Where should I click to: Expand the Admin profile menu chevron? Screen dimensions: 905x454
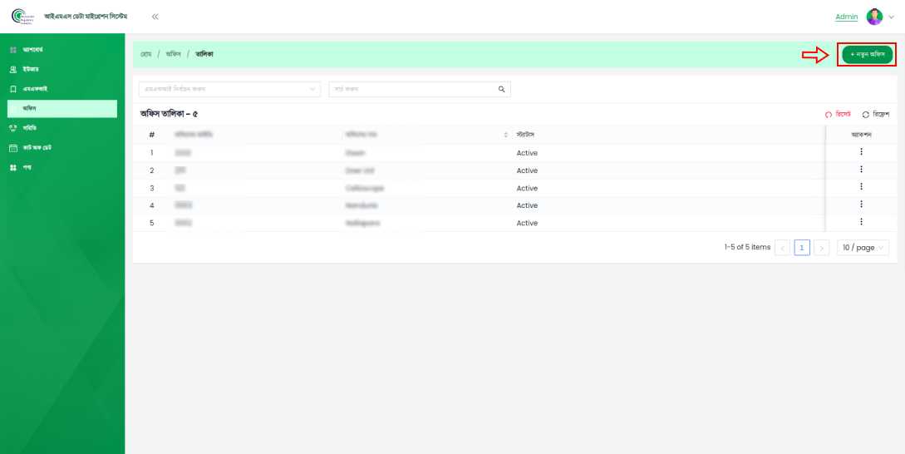pyautogui.click(x=892, y=17)
